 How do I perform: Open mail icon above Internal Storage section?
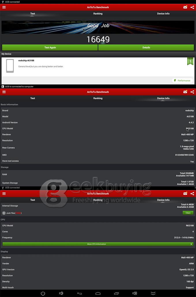[x=185, y=194]
